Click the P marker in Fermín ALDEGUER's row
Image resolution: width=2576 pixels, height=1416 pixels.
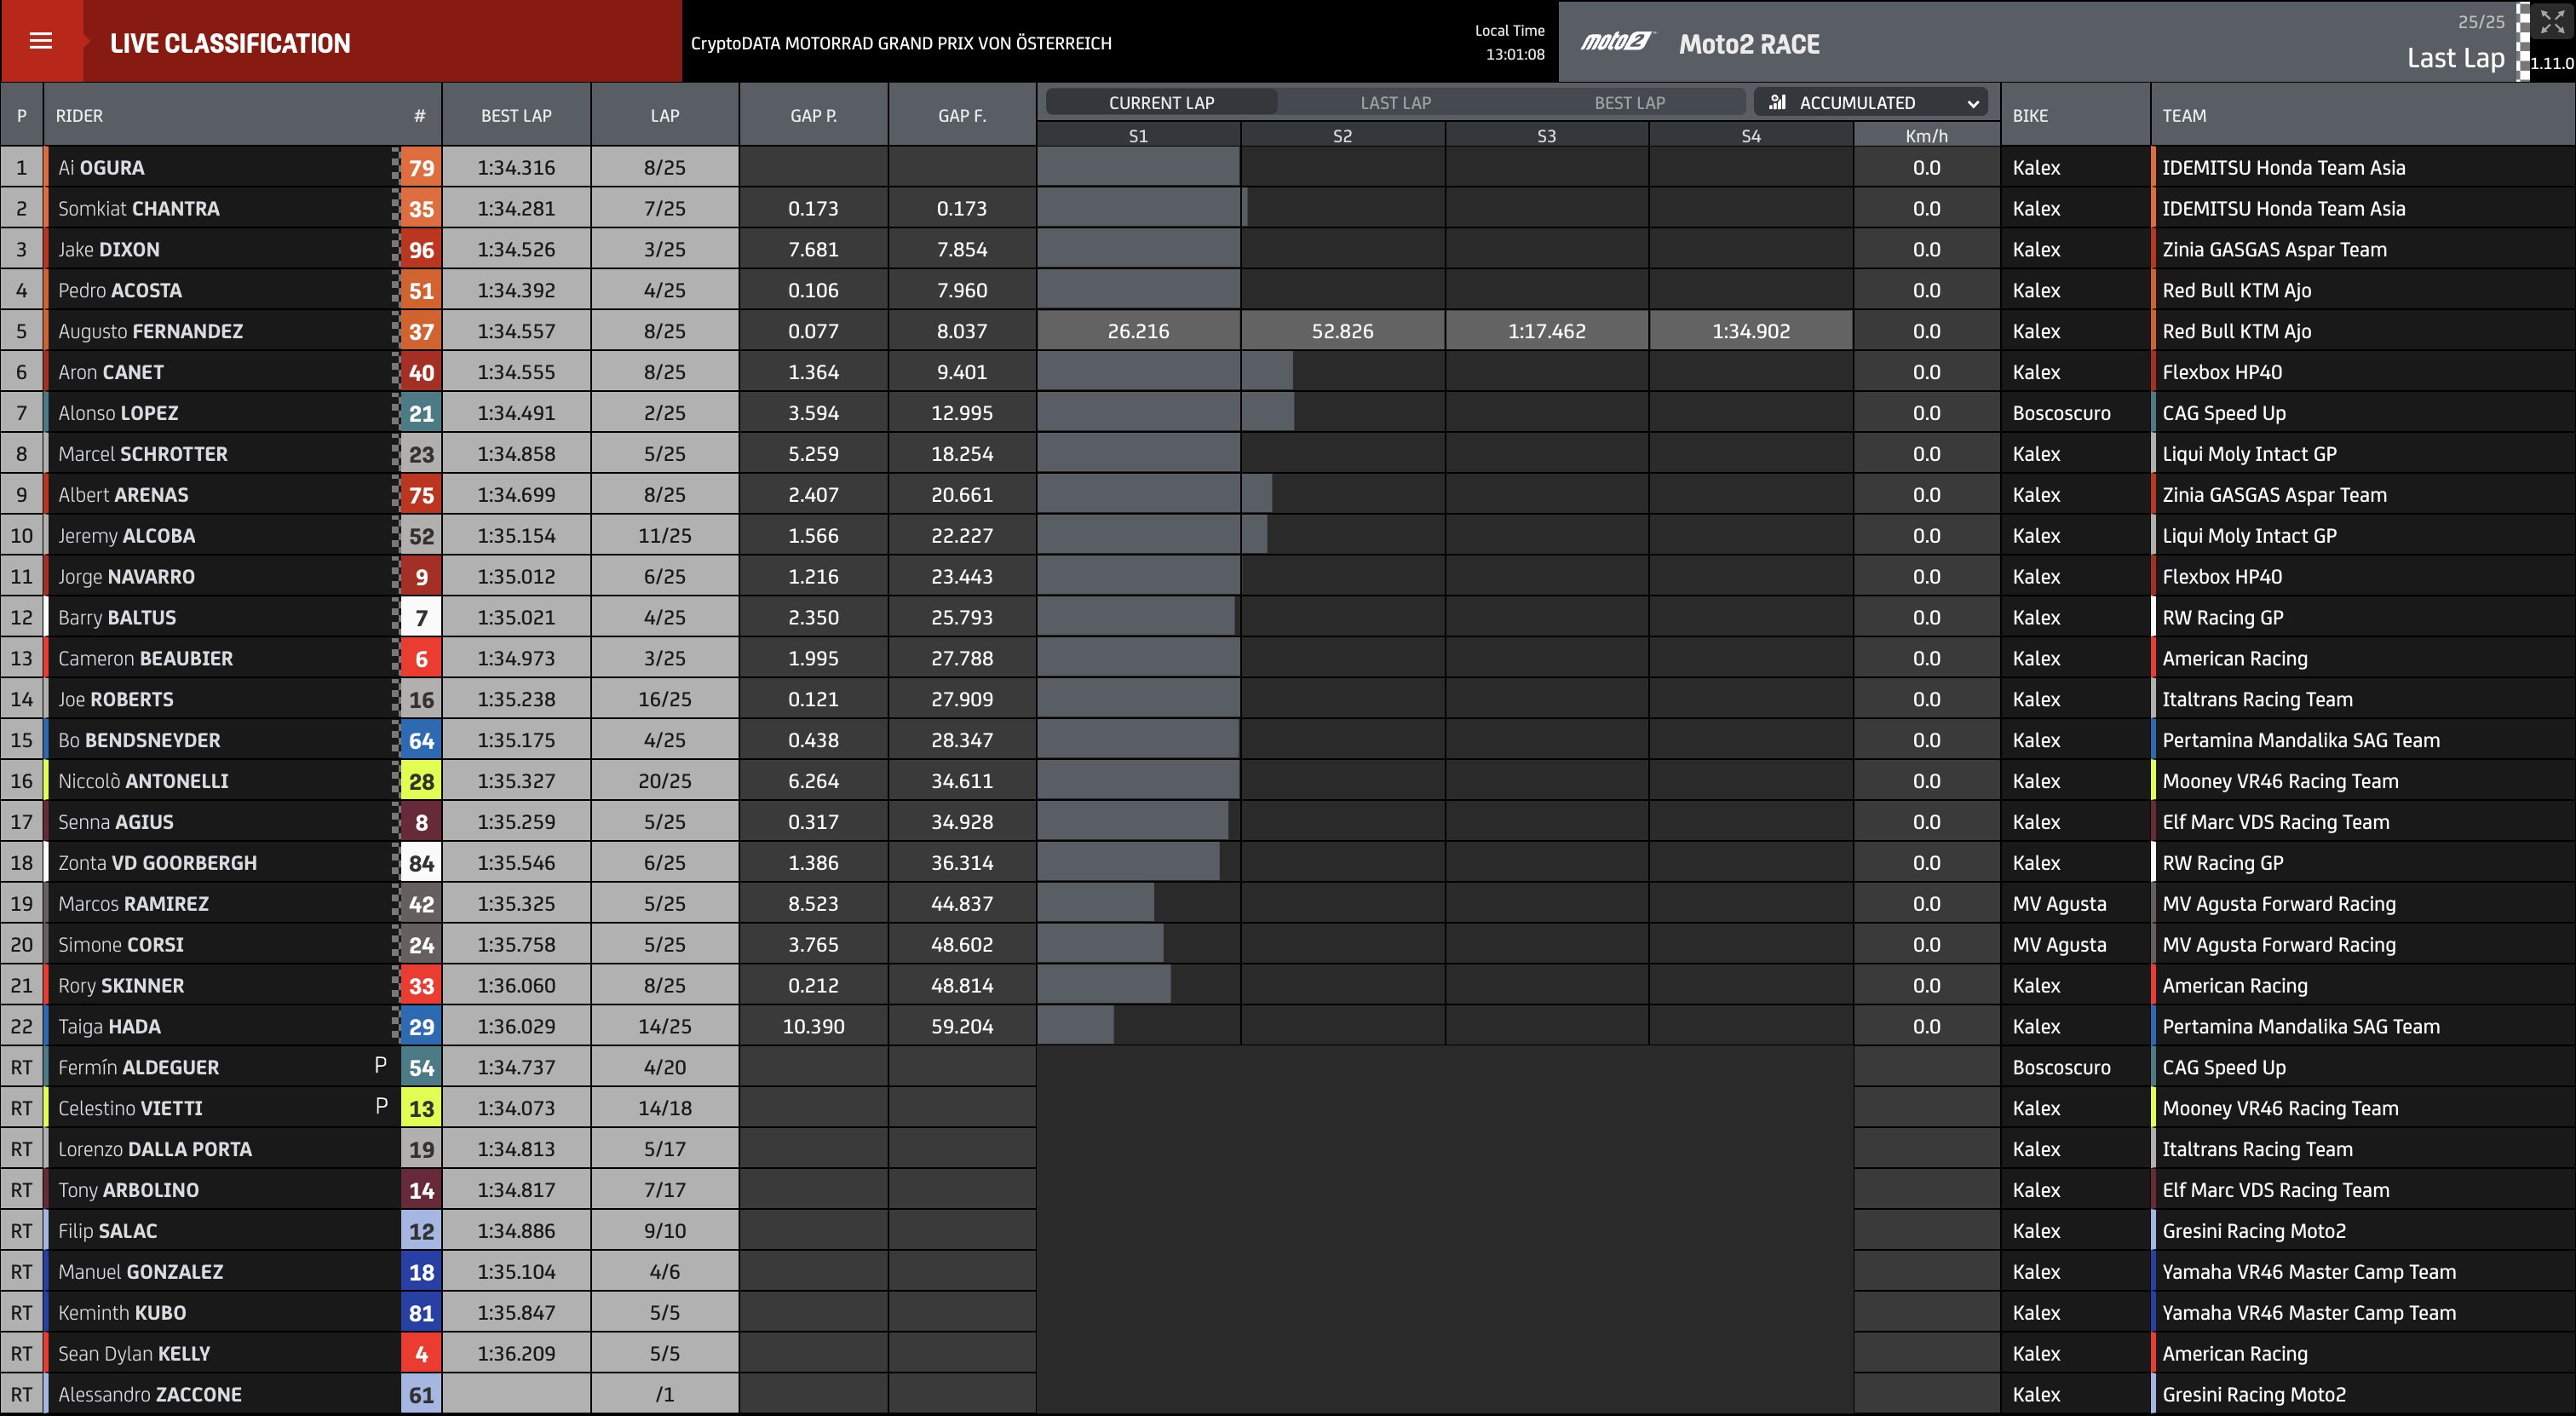coord(380,1065)
